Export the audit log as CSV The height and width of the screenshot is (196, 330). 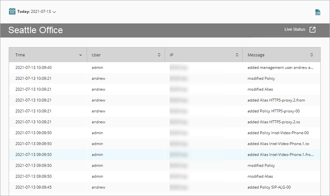click(x=318, y=12)
